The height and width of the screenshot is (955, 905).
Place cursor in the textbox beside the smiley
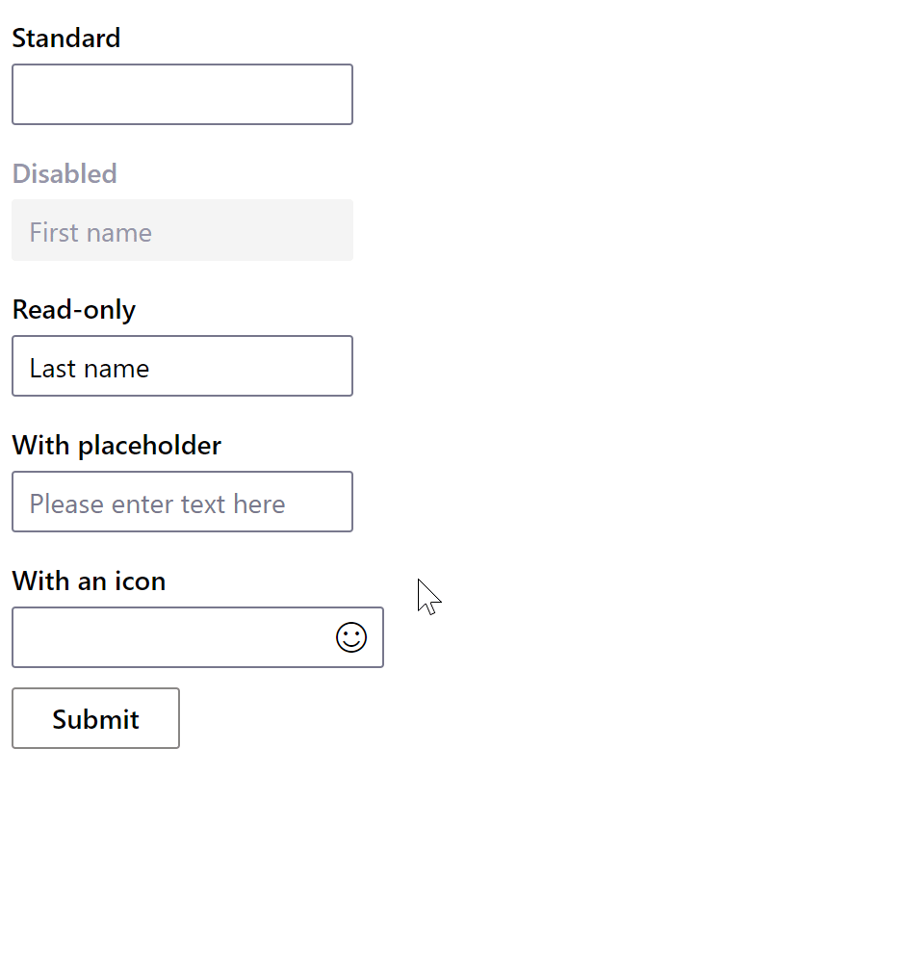click(x=168, y=637)
